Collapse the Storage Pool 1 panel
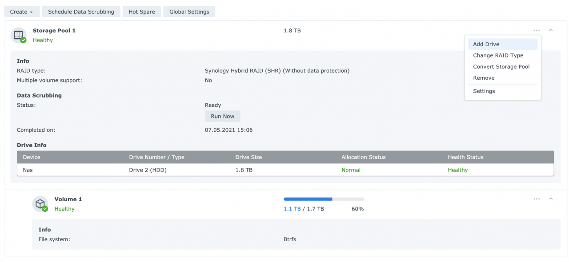Screen dimensions: 569x262 click(x=551, y=30)
